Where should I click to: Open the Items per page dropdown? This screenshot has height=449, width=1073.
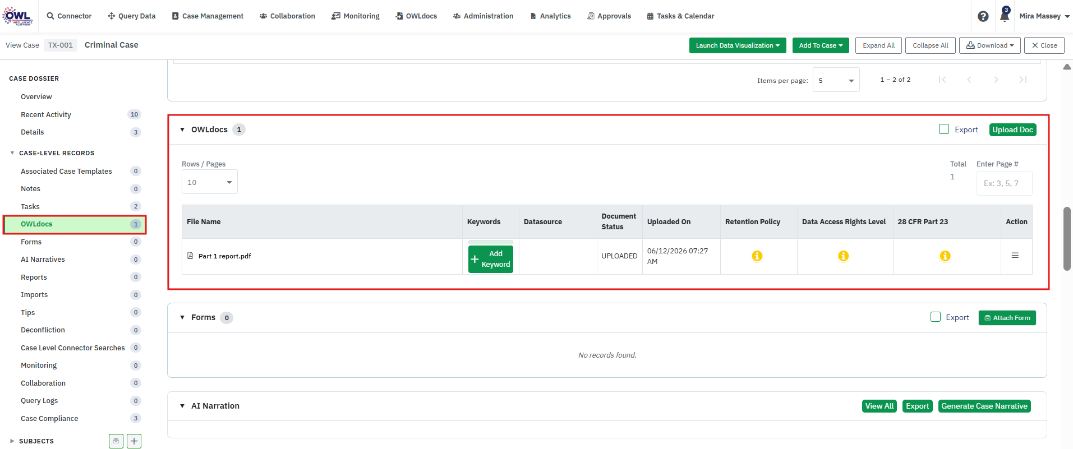pyautogui.click(x=836, y=80)
